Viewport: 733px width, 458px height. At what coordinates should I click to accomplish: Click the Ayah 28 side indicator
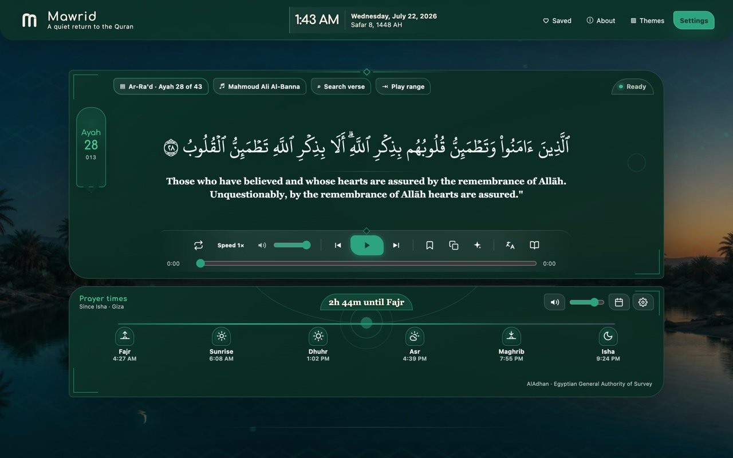91,147
